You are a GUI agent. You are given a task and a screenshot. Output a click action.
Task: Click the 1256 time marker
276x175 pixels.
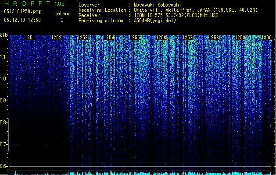click(x=161, y=38)
